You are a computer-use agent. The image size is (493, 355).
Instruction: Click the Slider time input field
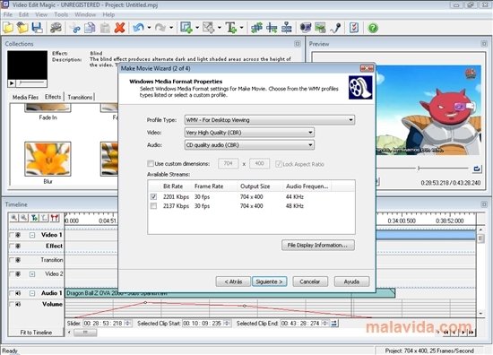pos(107,323)
